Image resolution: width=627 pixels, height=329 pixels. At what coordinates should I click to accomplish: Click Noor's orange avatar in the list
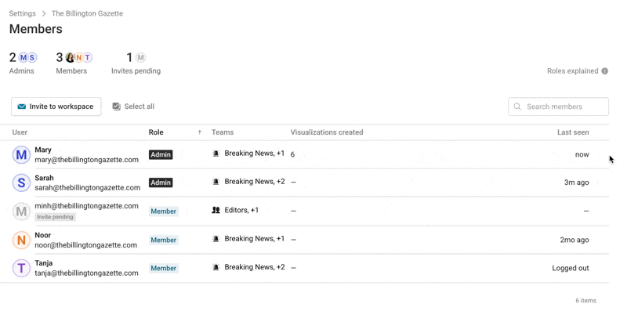point(21,240)
